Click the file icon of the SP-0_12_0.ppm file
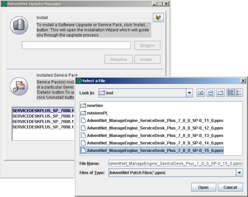Image resolution: width=248 pixels, height=197 pixels. coord(83,128)
